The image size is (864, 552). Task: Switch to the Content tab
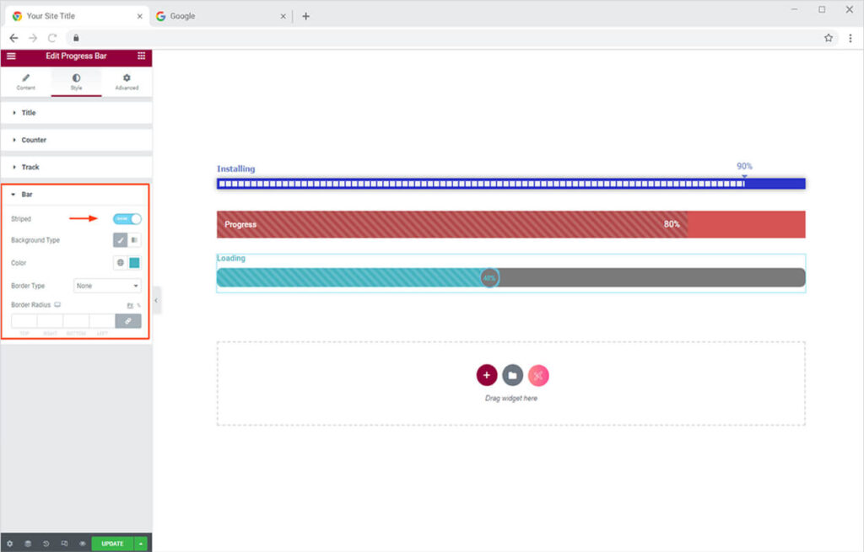pos(25,82)
